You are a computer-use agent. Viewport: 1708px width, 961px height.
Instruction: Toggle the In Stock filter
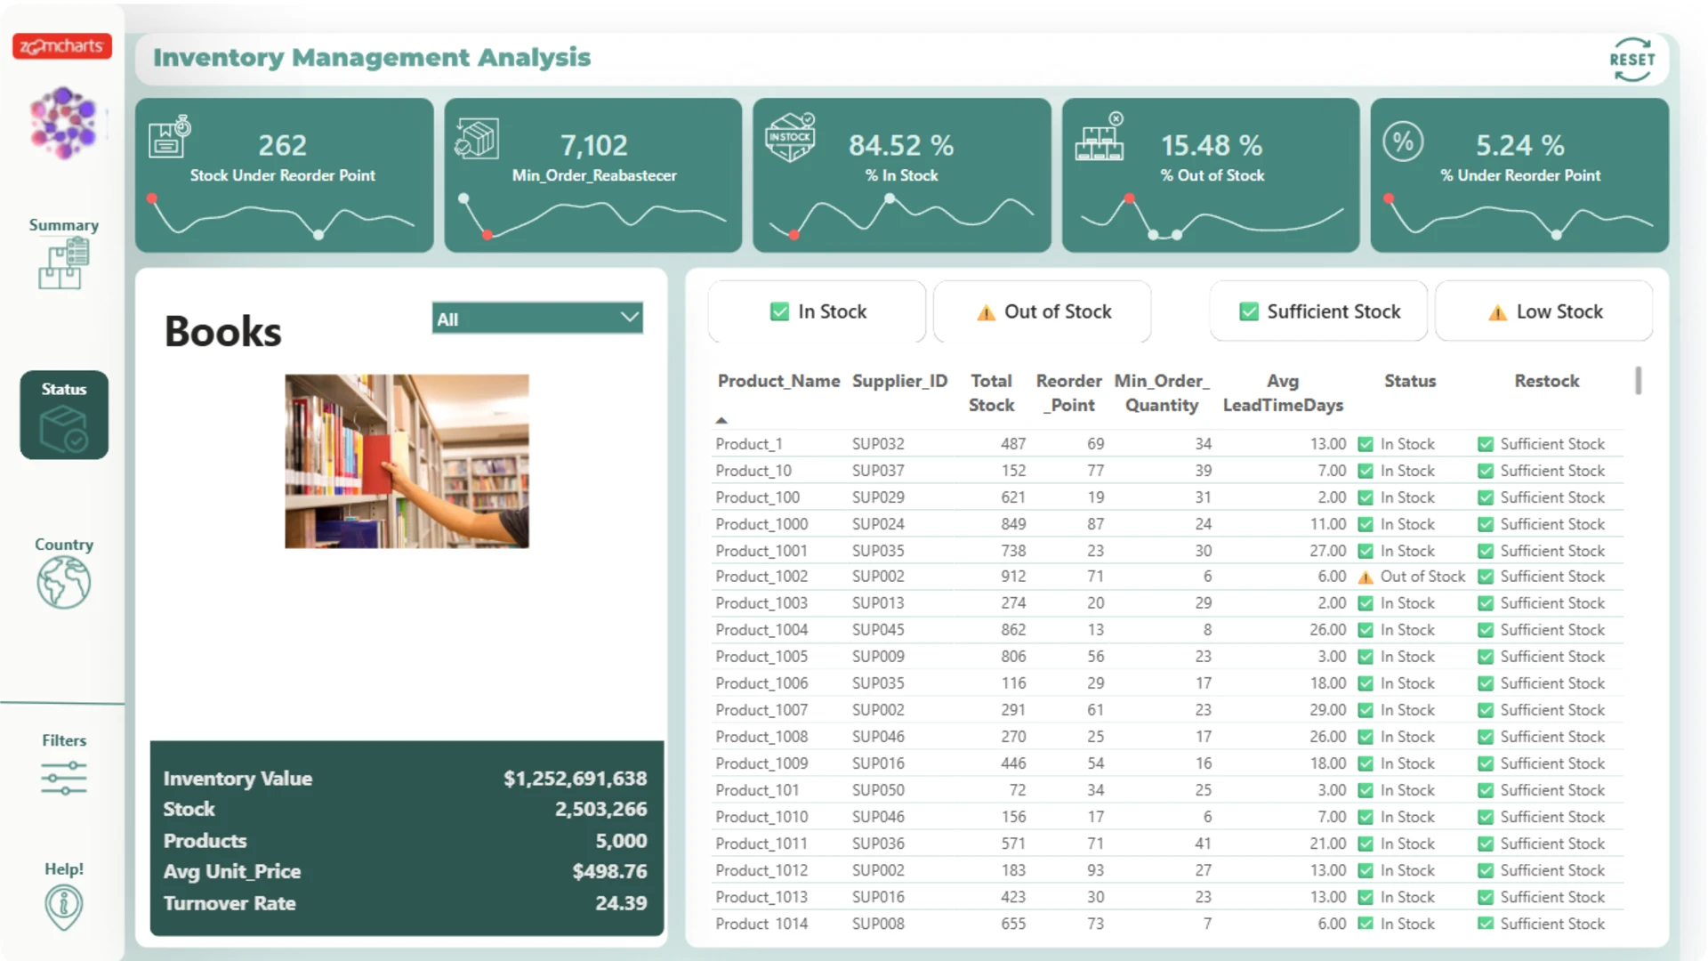817,311
